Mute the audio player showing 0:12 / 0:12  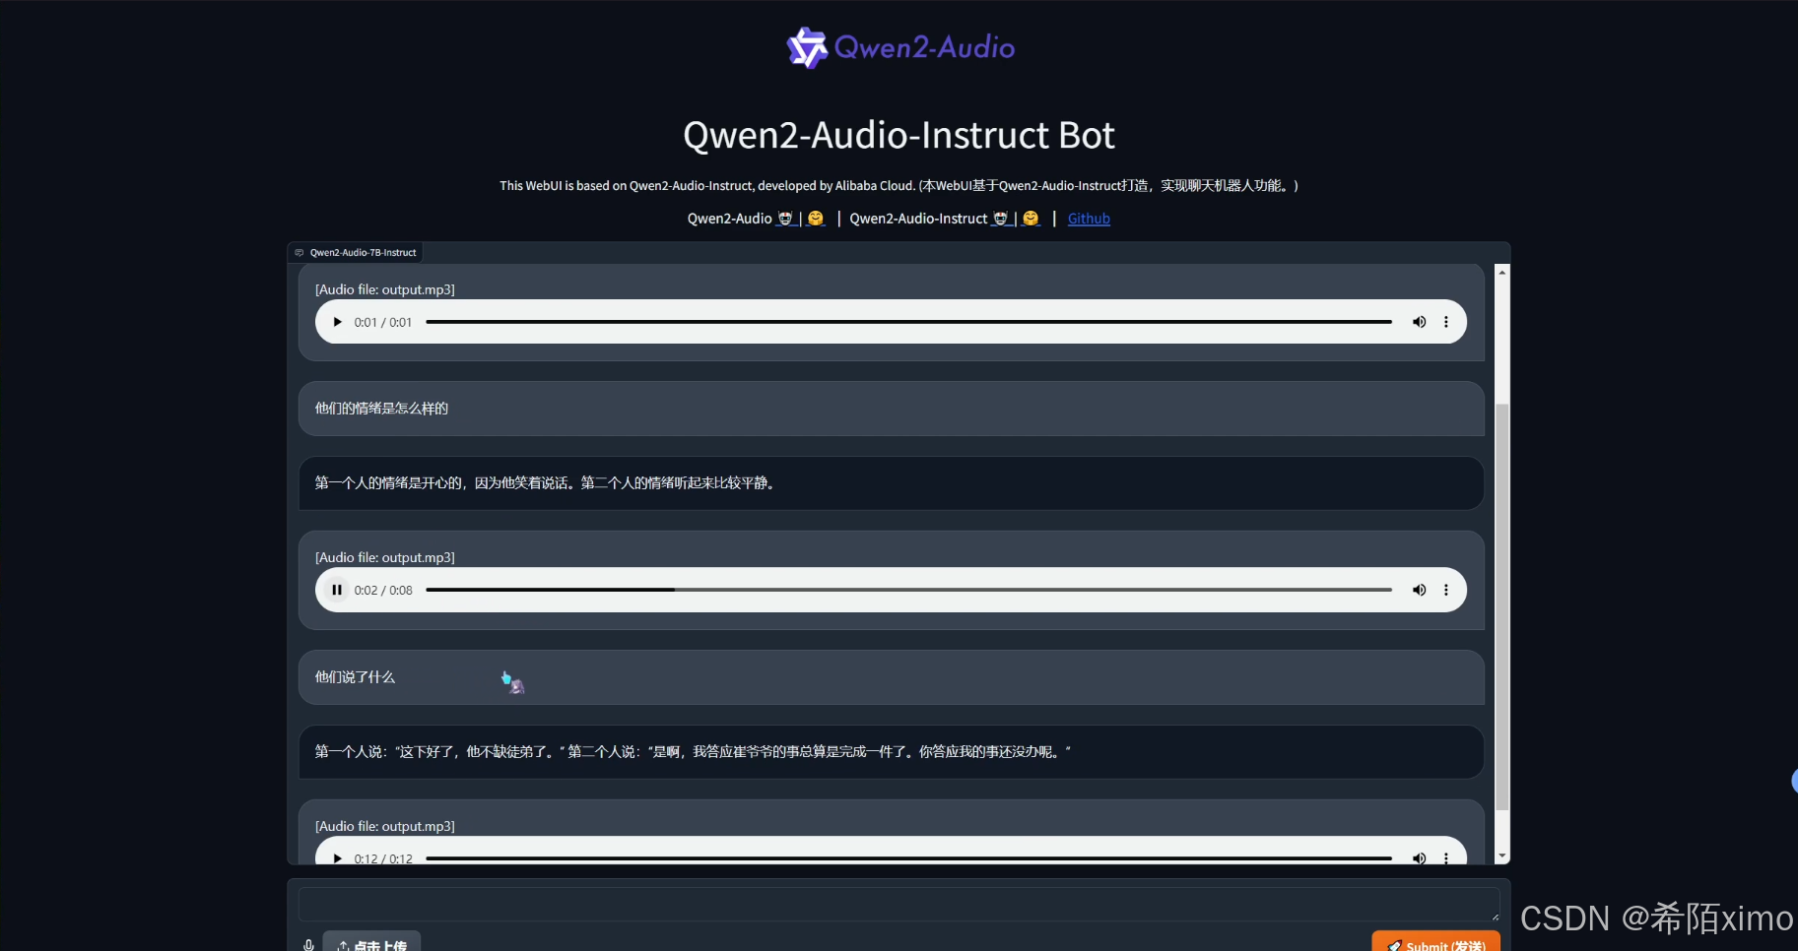click(1419, 857)
